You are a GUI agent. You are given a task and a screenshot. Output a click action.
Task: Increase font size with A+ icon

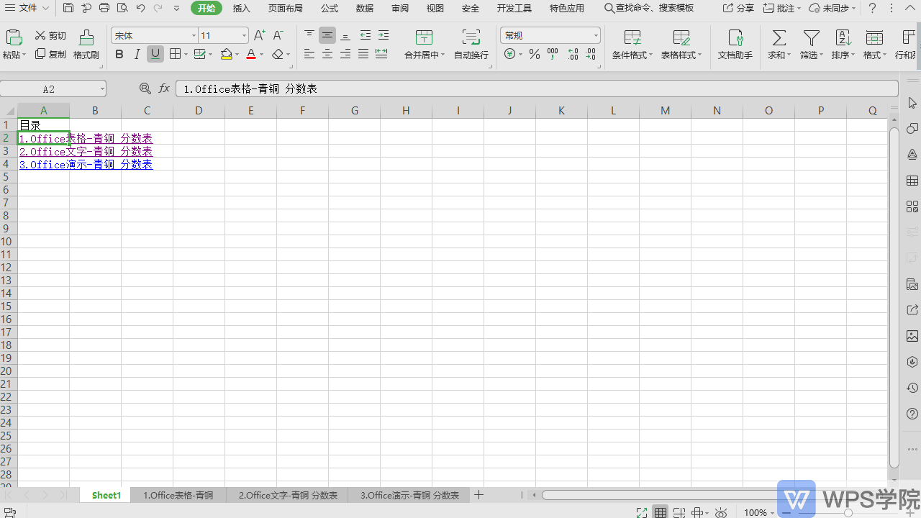260,35
